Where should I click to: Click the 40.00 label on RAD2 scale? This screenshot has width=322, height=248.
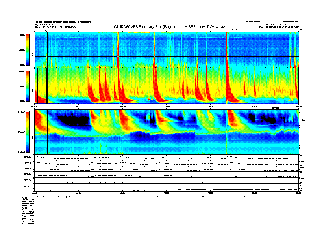click(x=22, y=35)
